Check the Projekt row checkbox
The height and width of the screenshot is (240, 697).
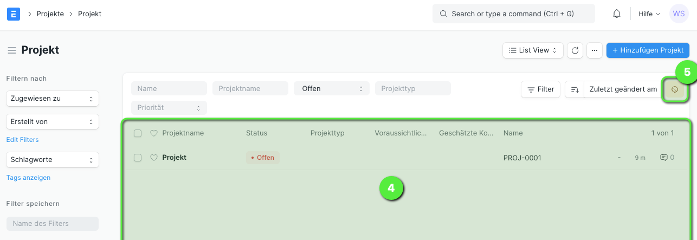coord(138,158)
